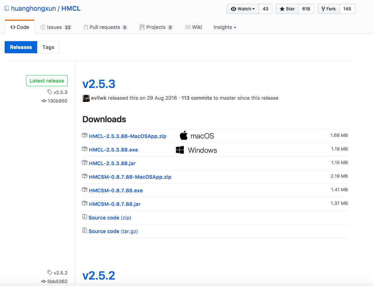Click the commit icon next to 130b950
Screen dimensions: 373x286
(x=44, y=101)
